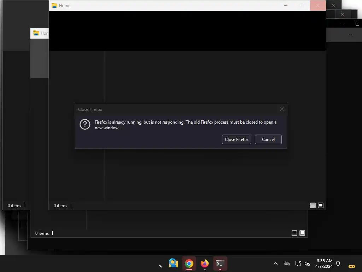Open the file explorer icon on taskbar
Screen dimensions: 362x272
pyautogui.click(x=173, y=263)
